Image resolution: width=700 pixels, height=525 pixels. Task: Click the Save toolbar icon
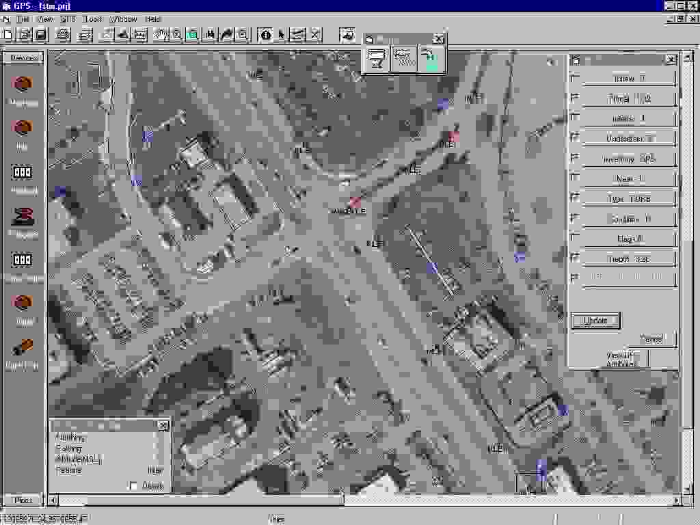(40, 35)
